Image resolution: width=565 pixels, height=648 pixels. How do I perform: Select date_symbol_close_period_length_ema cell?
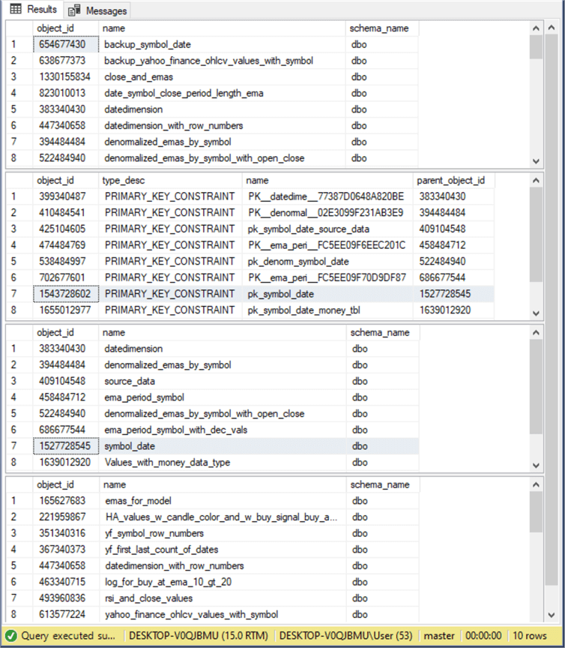click(223, 93)
